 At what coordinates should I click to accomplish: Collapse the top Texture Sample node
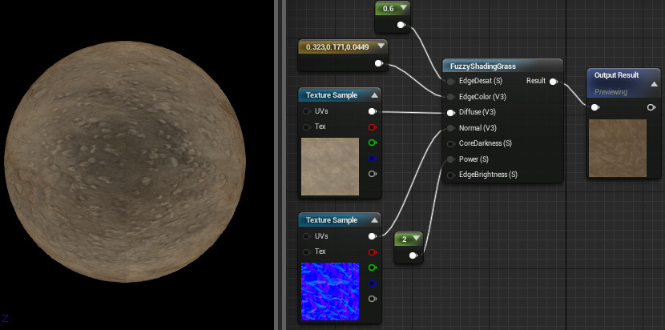(x=374, y=95)
